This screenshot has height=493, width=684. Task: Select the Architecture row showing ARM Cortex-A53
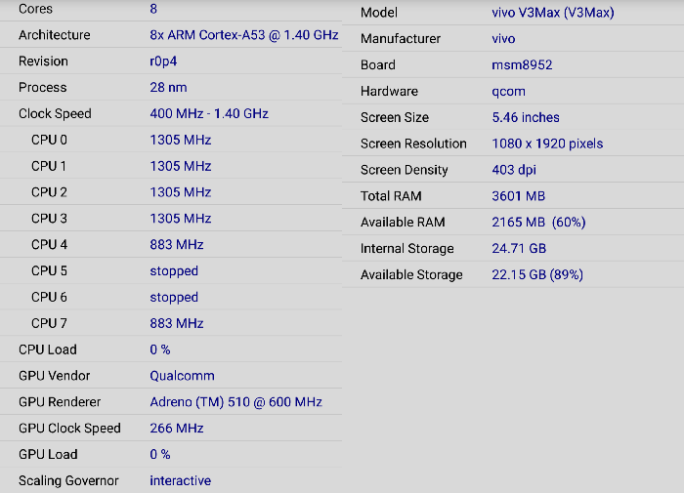pos(171,35)
